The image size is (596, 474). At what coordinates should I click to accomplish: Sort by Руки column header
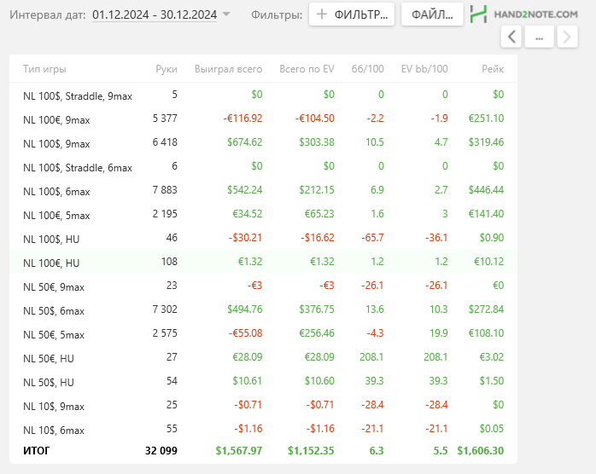pyautogui.click(x=167, y=69)
